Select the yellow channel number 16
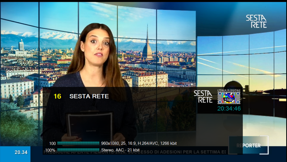This screenshot has width=287, height=162. pos(57,96)
